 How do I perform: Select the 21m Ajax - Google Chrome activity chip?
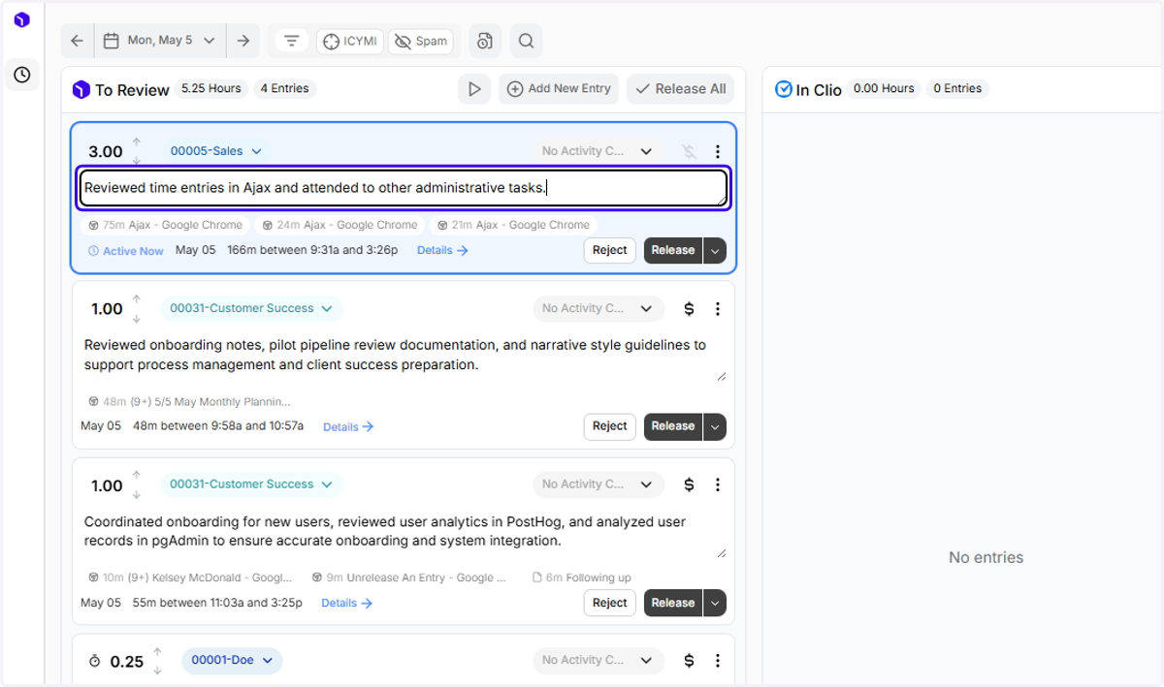click(x=513, y=225)
